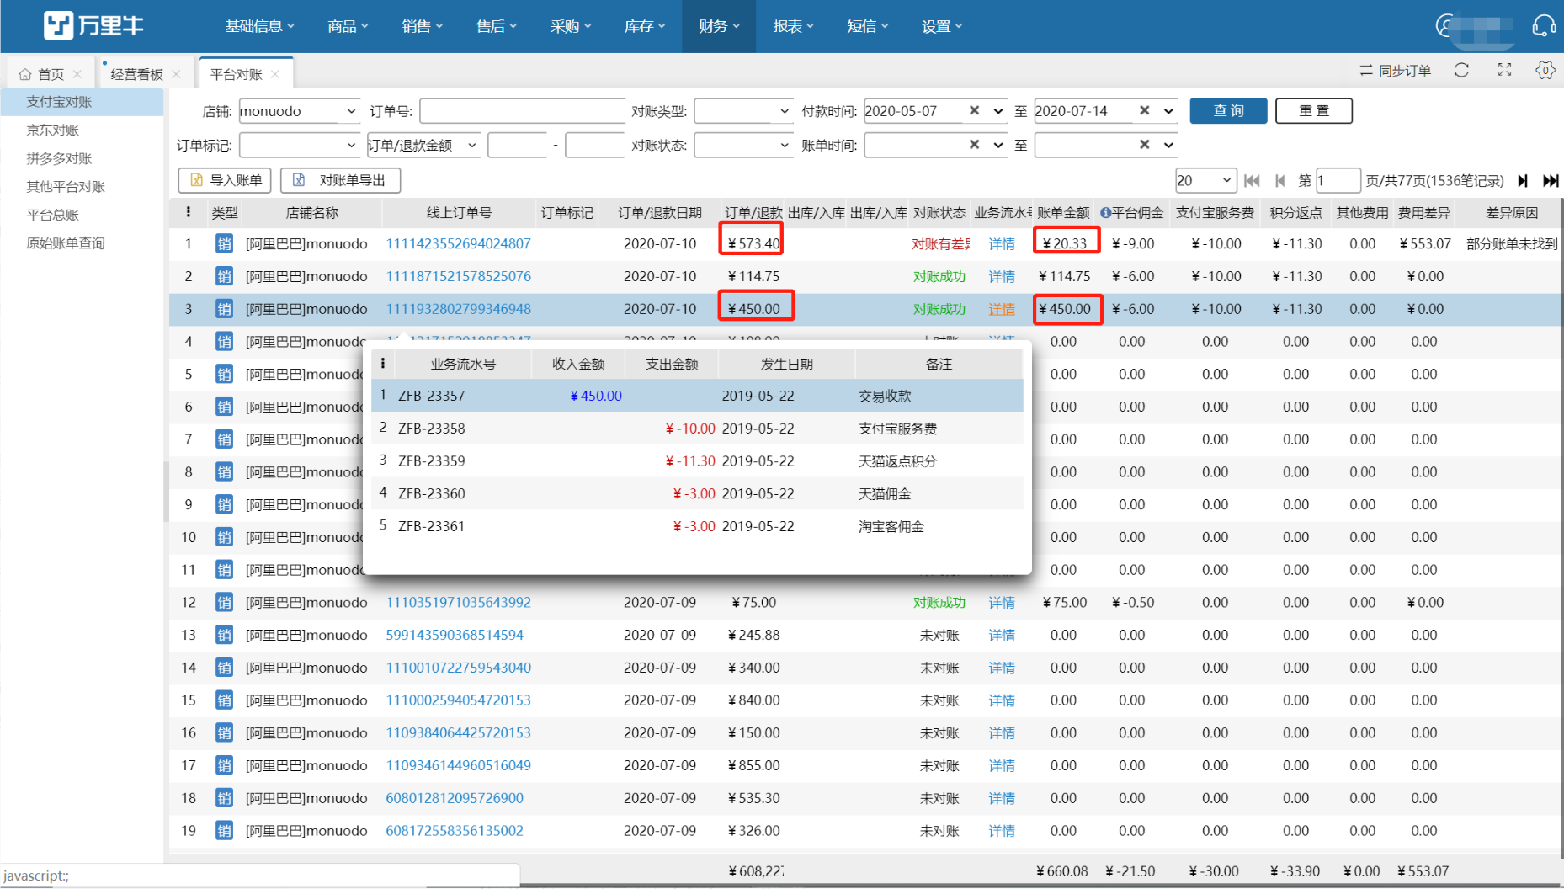Click 对账单导出 export button

click(340, 180)
